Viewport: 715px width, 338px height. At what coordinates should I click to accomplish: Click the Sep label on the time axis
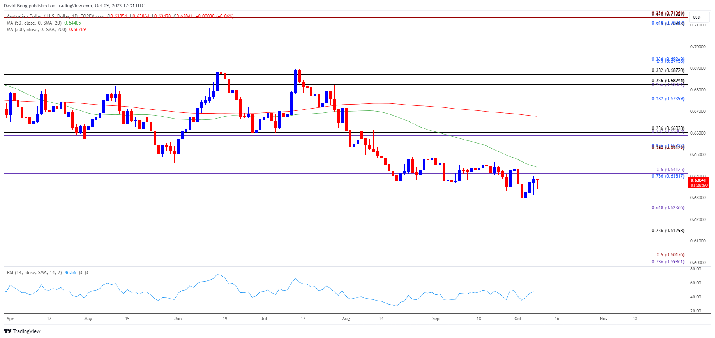click(x=436, y=319)
